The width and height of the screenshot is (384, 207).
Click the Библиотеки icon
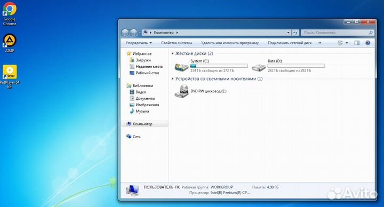coord(129,85)
